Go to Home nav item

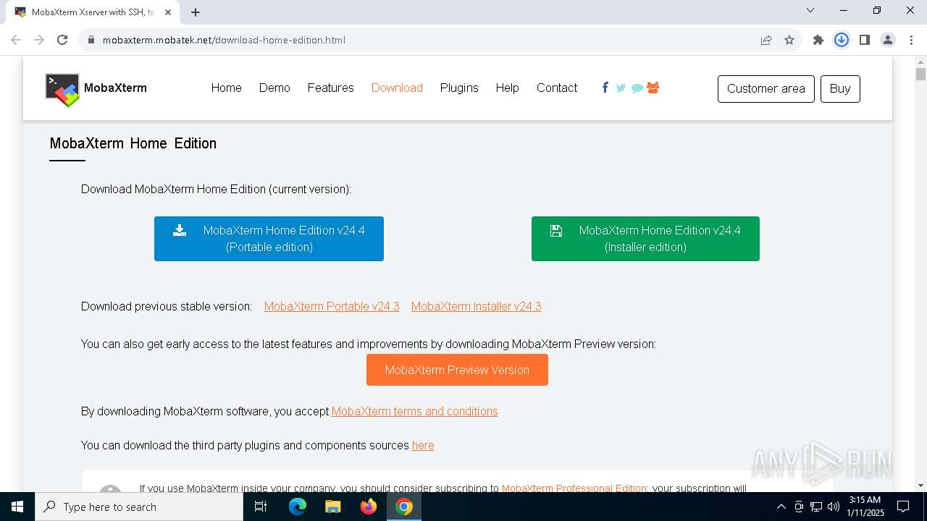[226, 88]
